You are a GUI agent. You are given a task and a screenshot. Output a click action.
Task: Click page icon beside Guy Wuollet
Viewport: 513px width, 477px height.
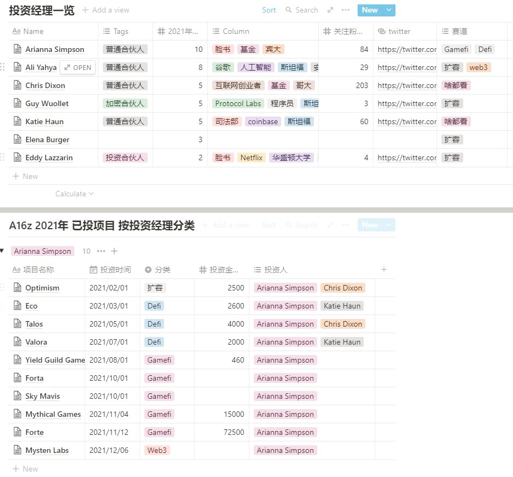point(18,103)
